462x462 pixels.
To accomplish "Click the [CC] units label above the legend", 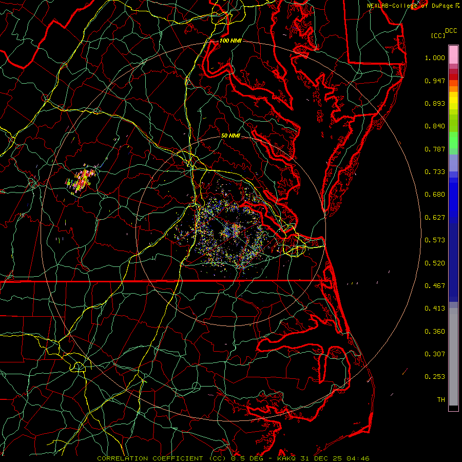I will pyautogui.click(x=438, y=35).
